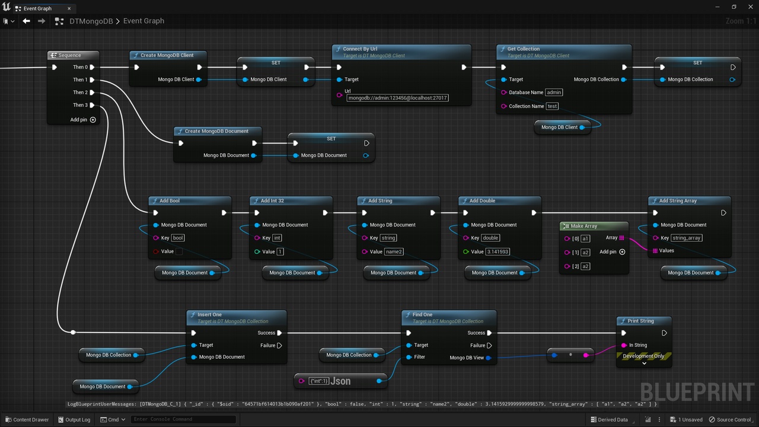This screenshot has height=427, width=759.
Task: Toggle the Add Bool Value checkbox
Action: (x=178, y=251)
